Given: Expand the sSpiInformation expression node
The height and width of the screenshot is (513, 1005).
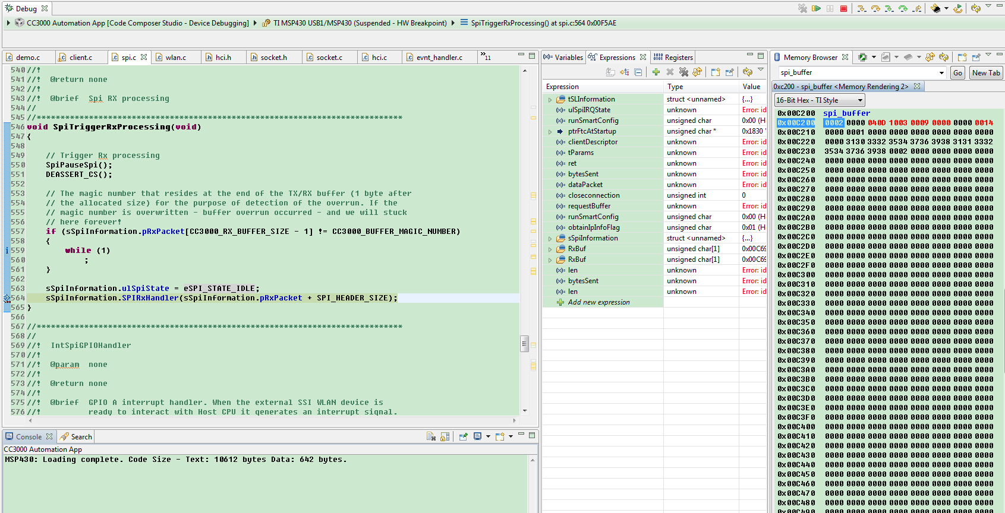Looking at the screenshot, I should (x=550, y=239).
